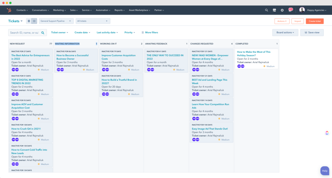The width and height of the screenshot is (332, 178).
Task: Open Marketing menu
Action: coord(60,10)
